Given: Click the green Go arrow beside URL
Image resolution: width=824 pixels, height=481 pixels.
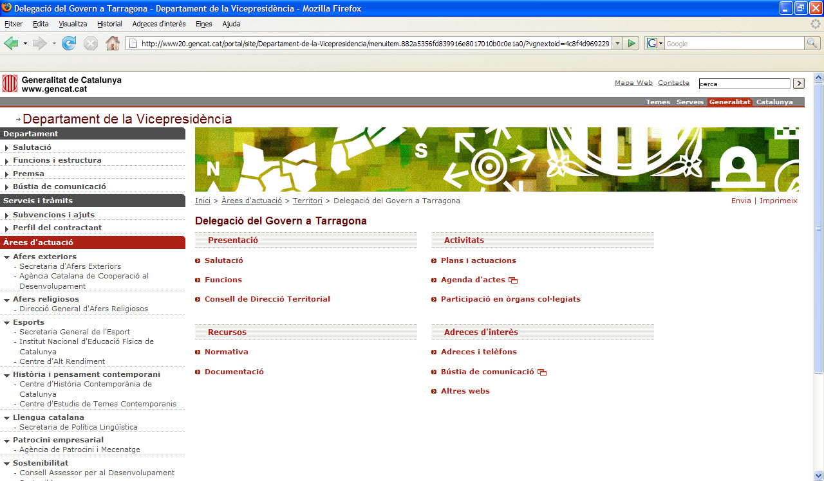Looking at the screenshot, I should [632, 44].
